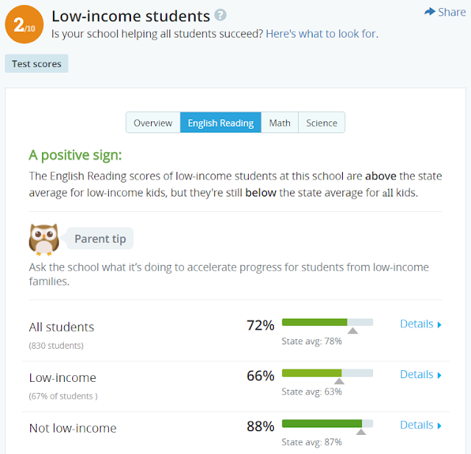The image size is (471, 454).
Task: Select the English Reading tab
Action: click(x=221, y=123)
